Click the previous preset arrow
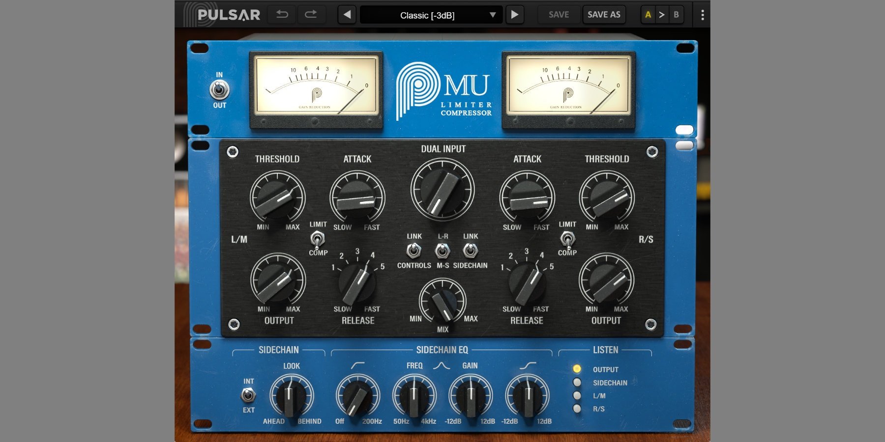 pos(347,14)
